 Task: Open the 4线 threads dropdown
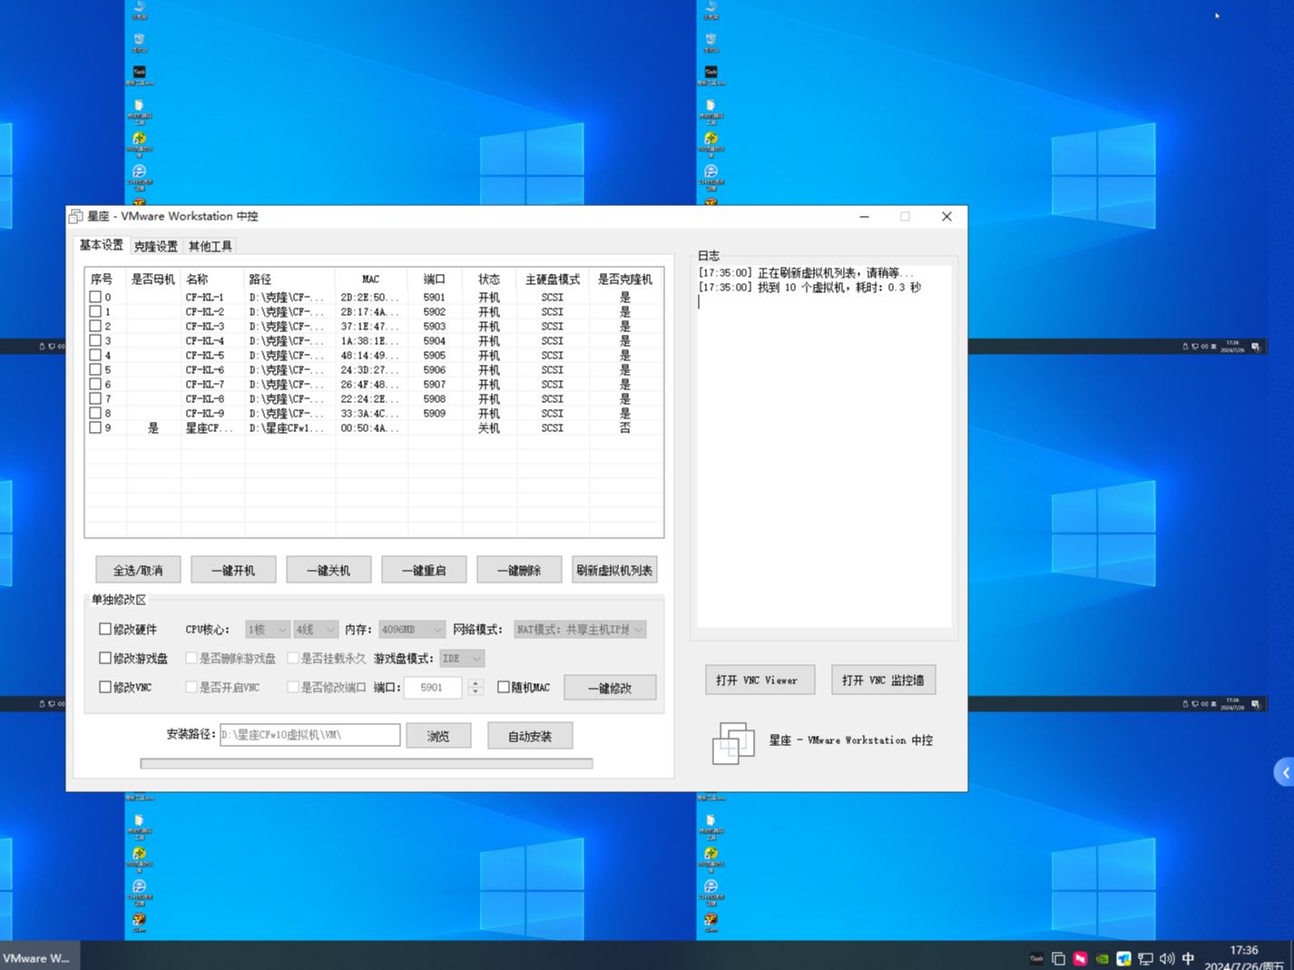316,629
